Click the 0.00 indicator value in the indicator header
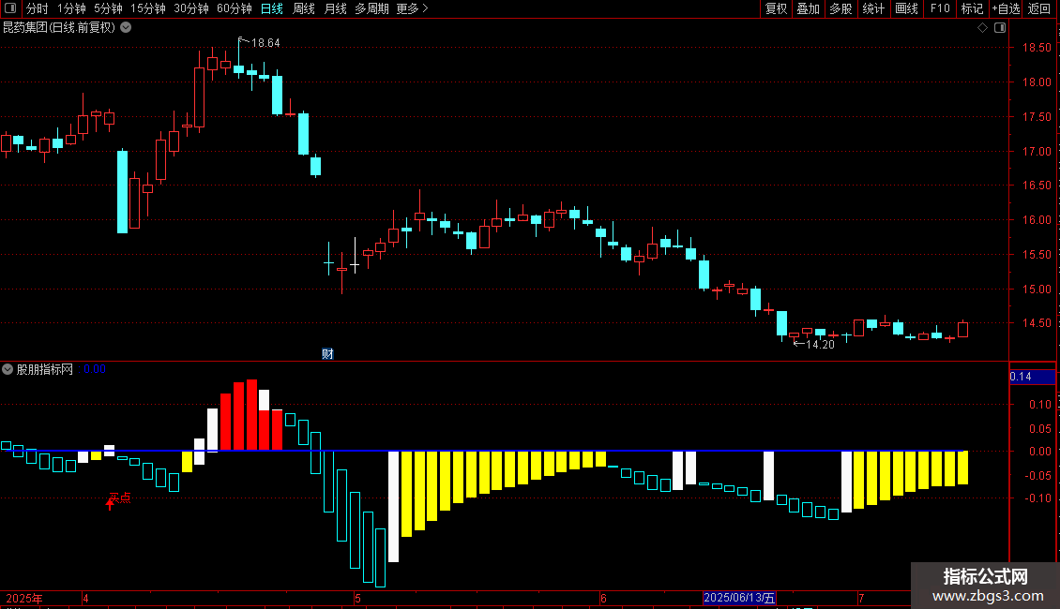The height and width of the screenshot is (609, 1060). [95, 369]
